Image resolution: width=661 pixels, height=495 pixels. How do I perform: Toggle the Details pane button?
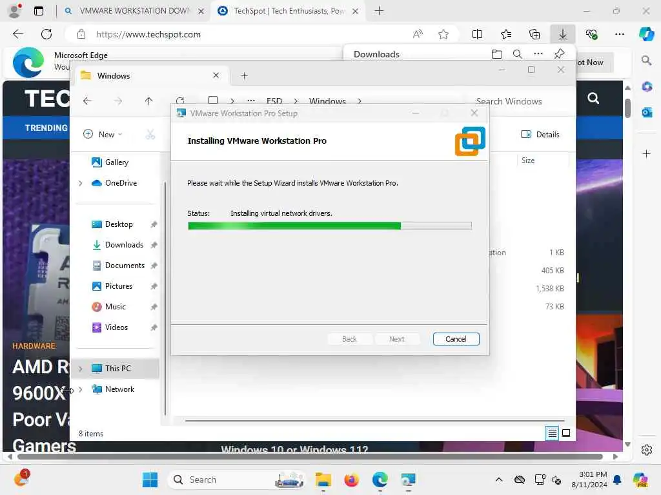540,134
